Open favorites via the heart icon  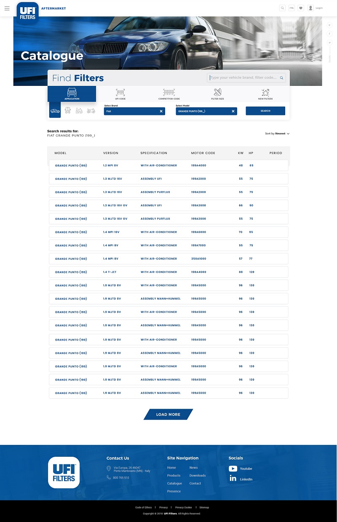click(x=301, y=8)
